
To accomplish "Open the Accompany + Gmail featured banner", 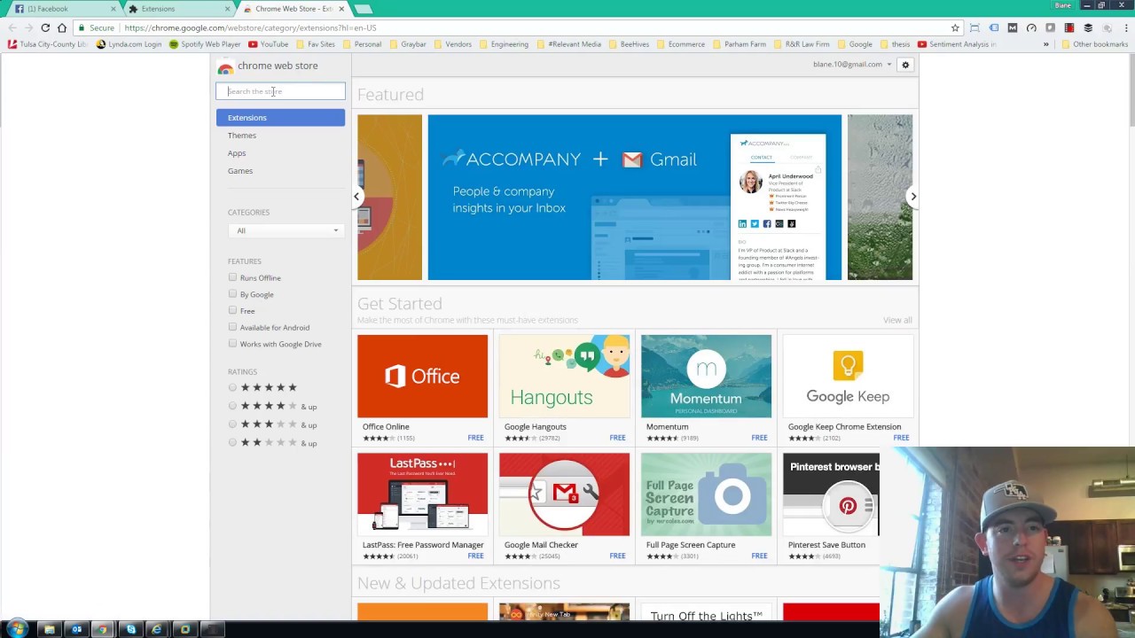I will click(635, 198).
